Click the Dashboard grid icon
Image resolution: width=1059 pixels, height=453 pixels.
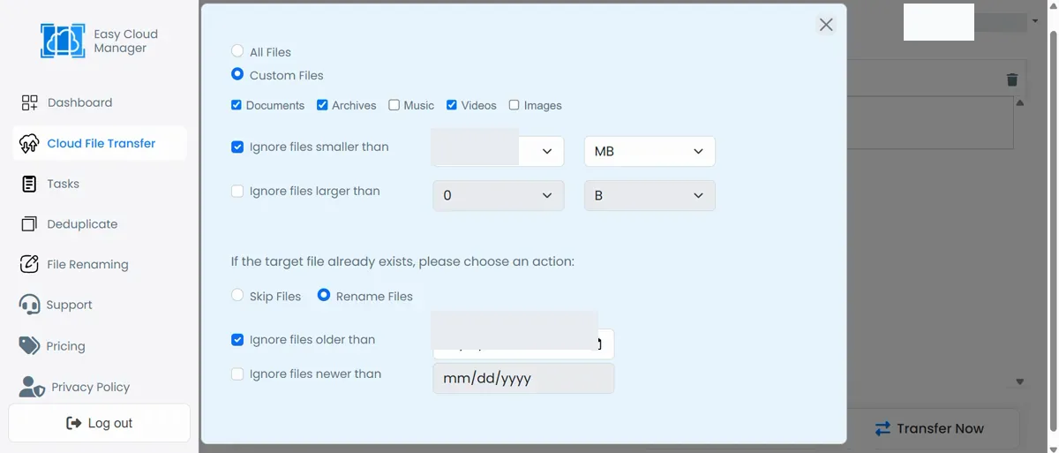click(x=30, y=102)
